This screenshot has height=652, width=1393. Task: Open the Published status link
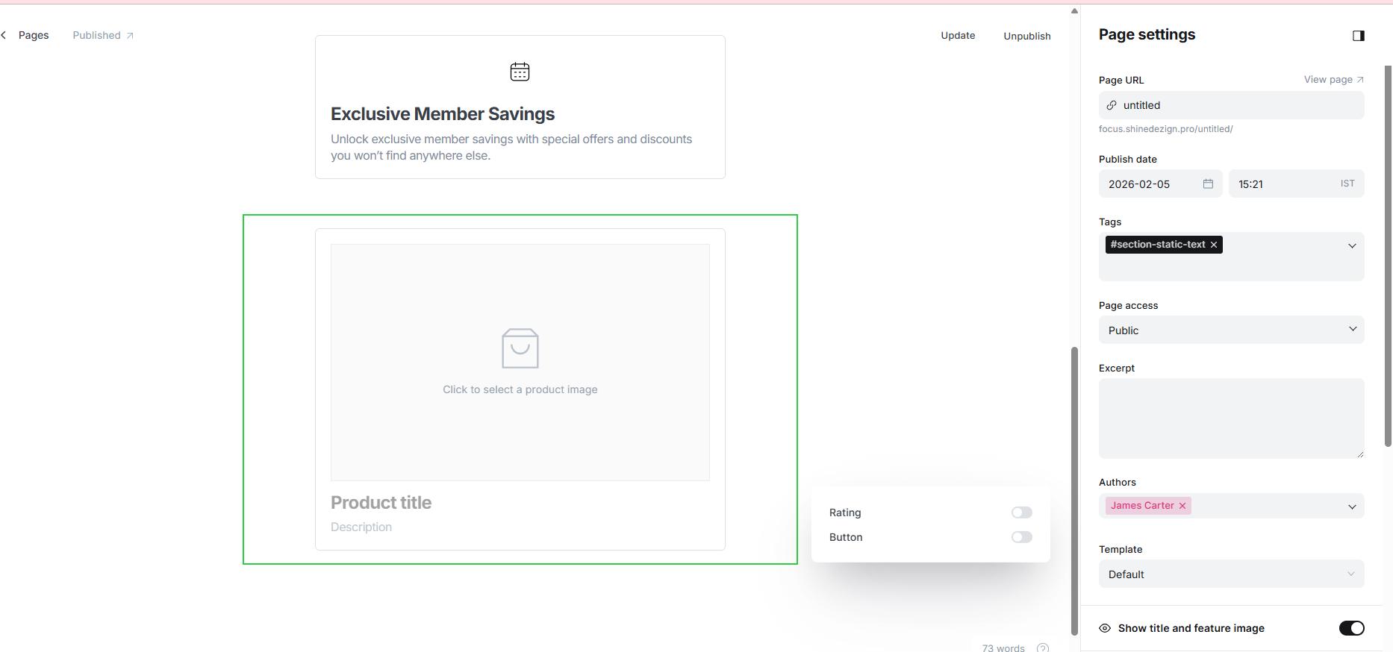point(102,36)
